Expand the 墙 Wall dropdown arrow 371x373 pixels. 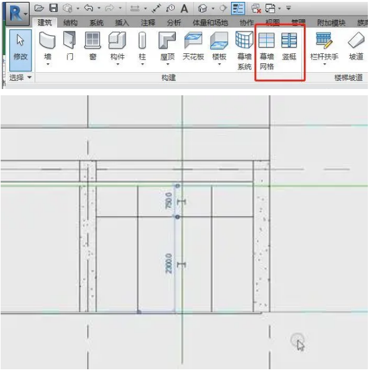pos(48,65)
